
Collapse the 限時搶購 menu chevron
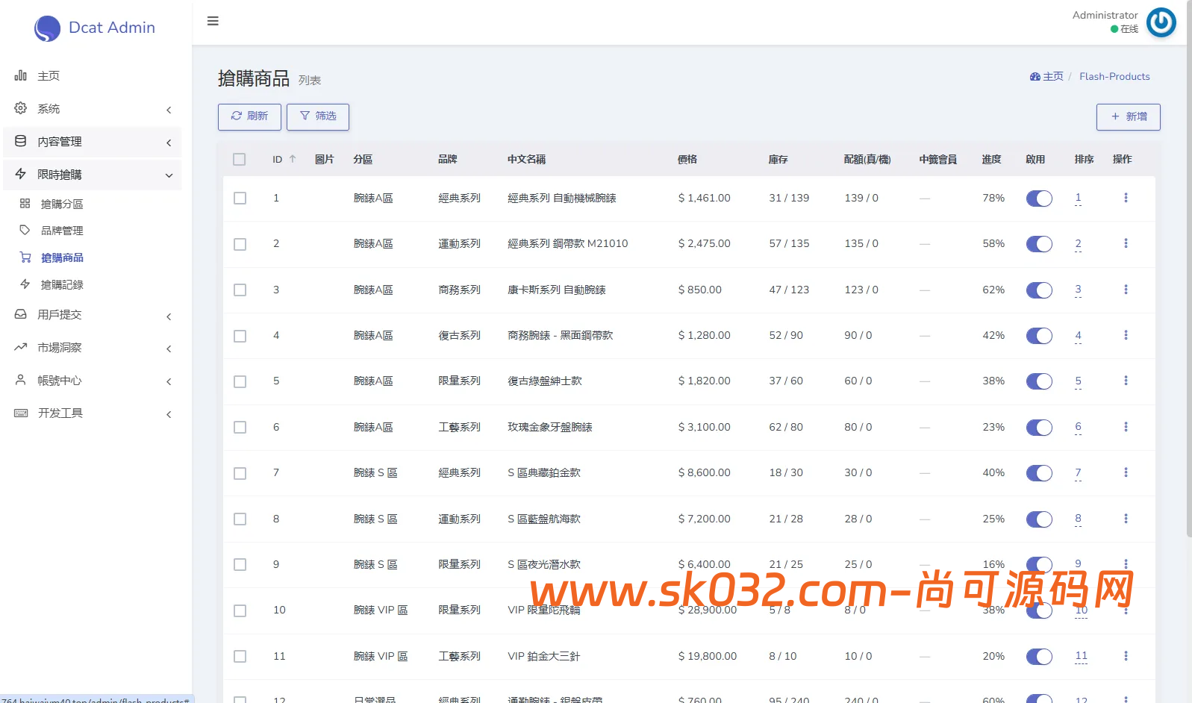tap(169, 175)
